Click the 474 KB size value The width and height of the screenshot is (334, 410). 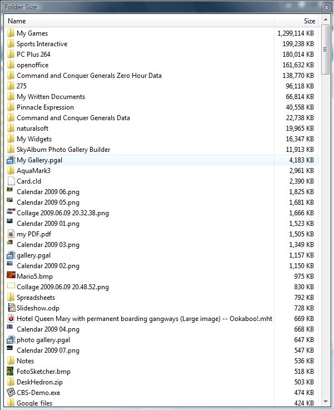304,392
